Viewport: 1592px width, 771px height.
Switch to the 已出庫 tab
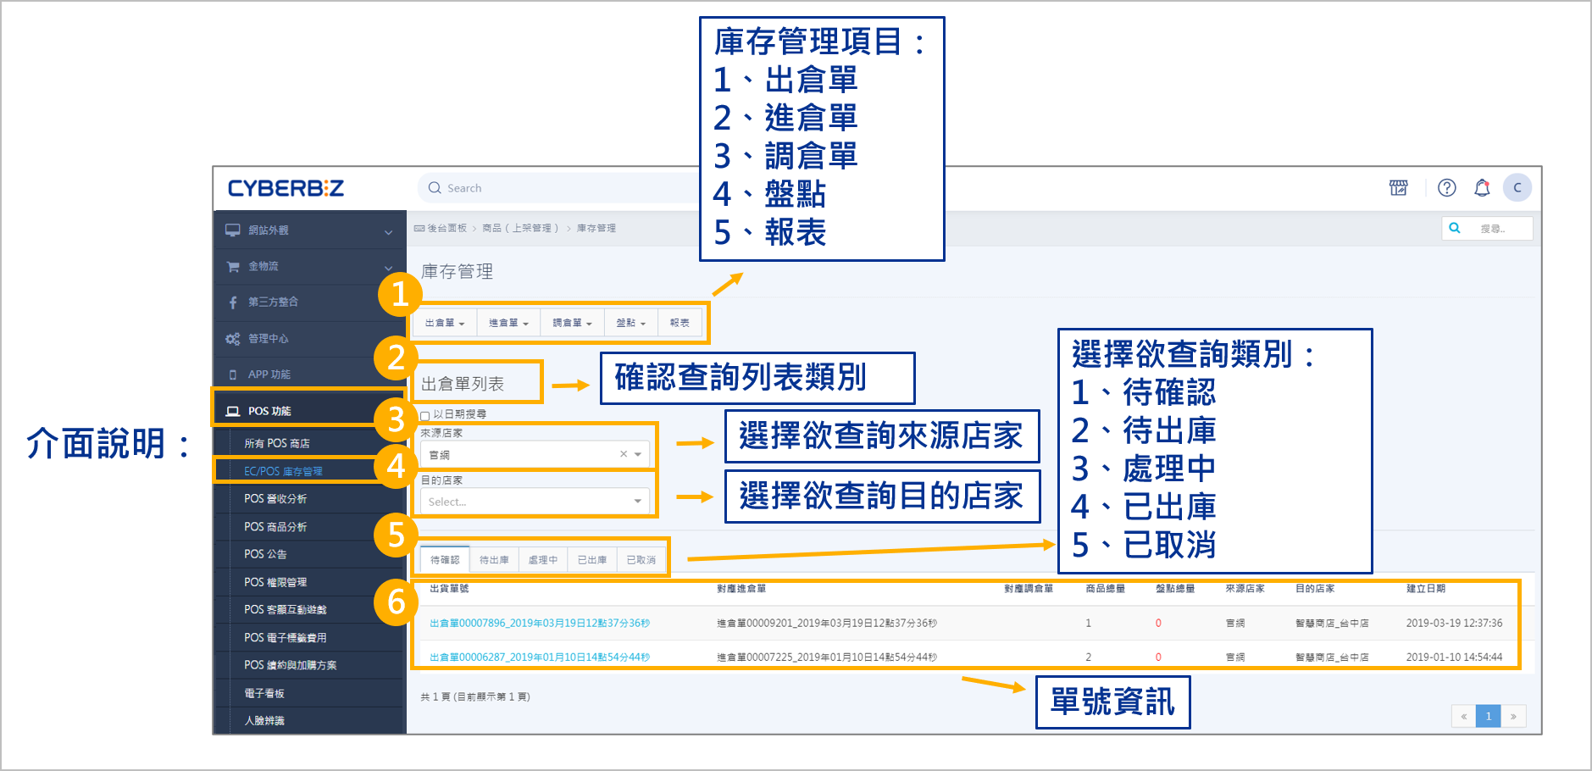point(592,560)
